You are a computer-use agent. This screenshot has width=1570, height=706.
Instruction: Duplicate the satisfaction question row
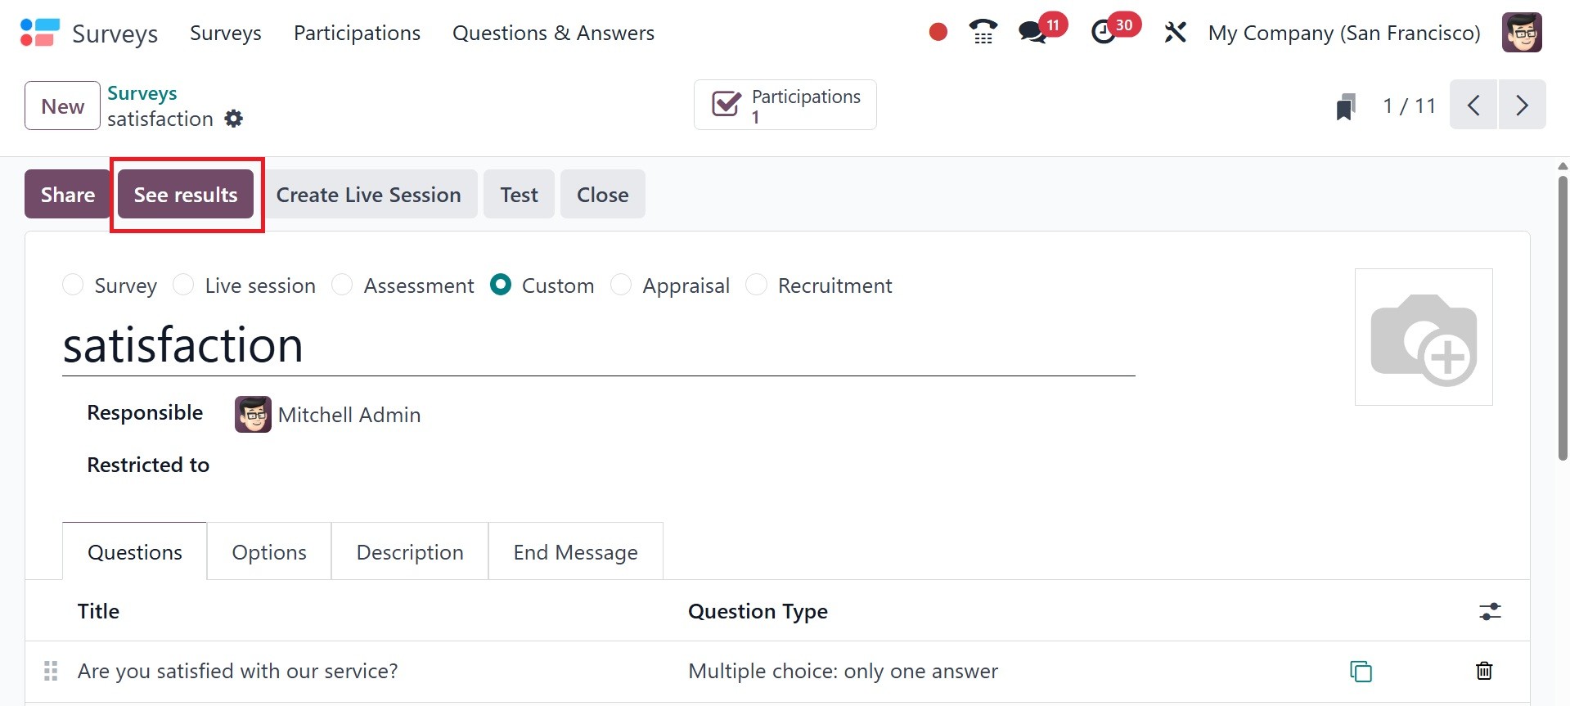click(1361, 671)
